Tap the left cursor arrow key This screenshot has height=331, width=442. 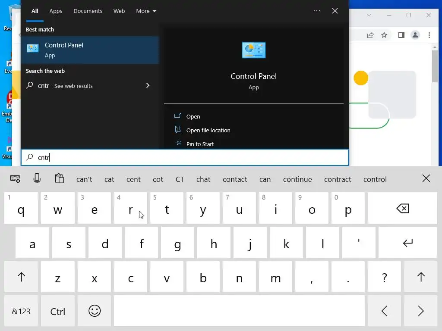click(x=384, y=311)
